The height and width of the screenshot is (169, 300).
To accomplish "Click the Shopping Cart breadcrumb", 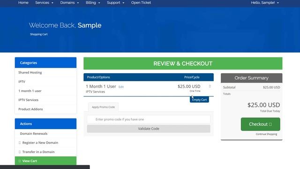I will point(38,34).
